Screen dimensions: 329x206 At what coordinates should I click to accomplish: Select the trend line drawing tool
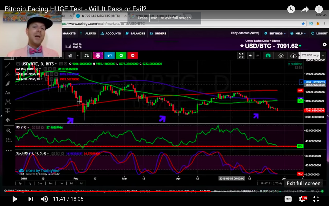[8, 65]
